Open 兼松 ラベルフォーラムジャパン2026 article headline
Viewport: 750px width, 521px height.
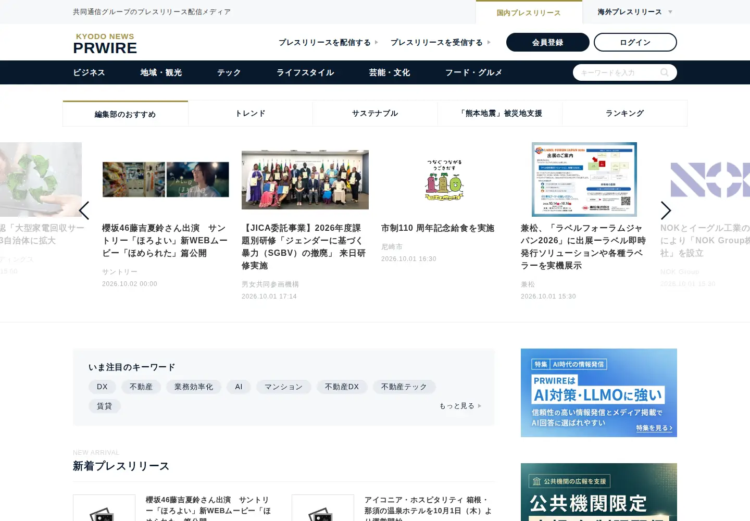click(583, 247)
